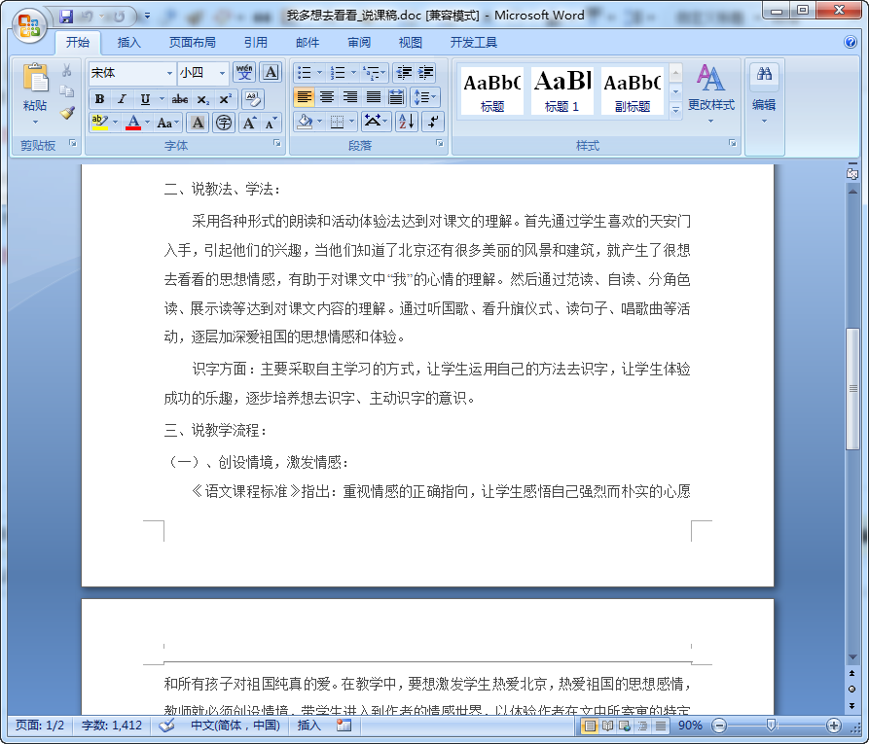Toggle strikethrough formatting
The width and height of the screenshot is (869, 744).
(x=180, y=99)
